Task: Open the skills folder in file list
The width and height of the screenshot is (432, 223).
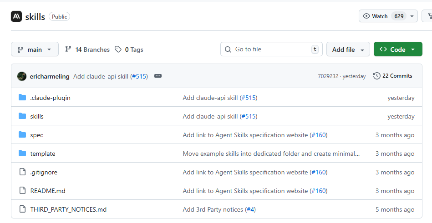Action: coord(37,117)
